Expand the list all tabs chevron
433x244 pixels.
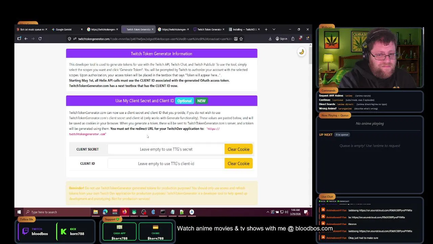[274, 29]
